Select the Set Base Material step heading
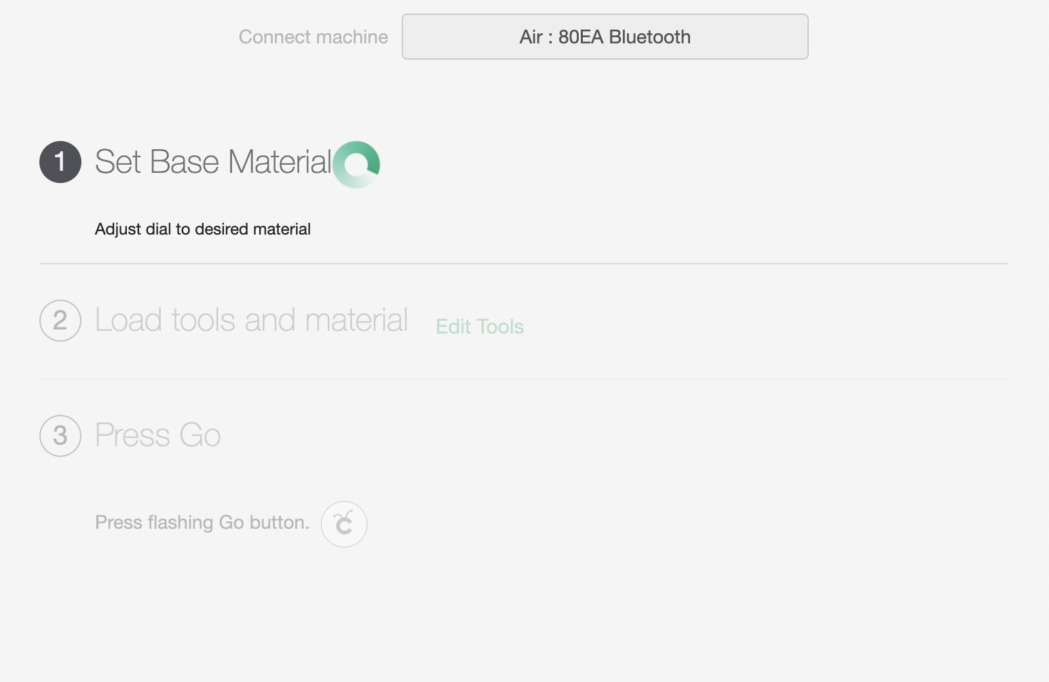This screenshot has width=1049, height=682. 213,162
